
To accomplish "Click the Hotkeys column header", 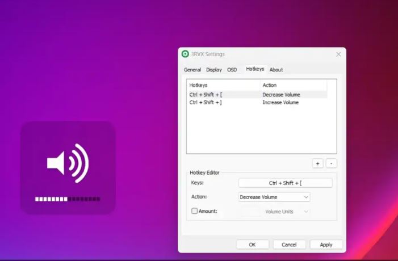I will (x=223, y=85).
